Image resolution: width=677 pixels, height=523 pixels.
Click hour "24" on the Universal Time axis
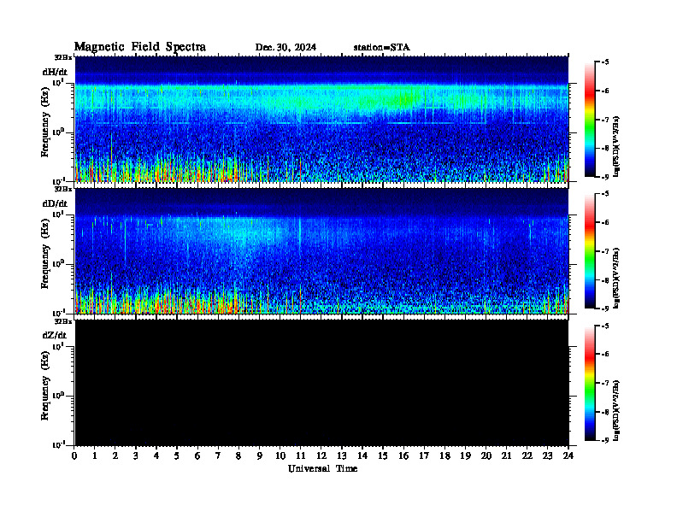point(568,455)
